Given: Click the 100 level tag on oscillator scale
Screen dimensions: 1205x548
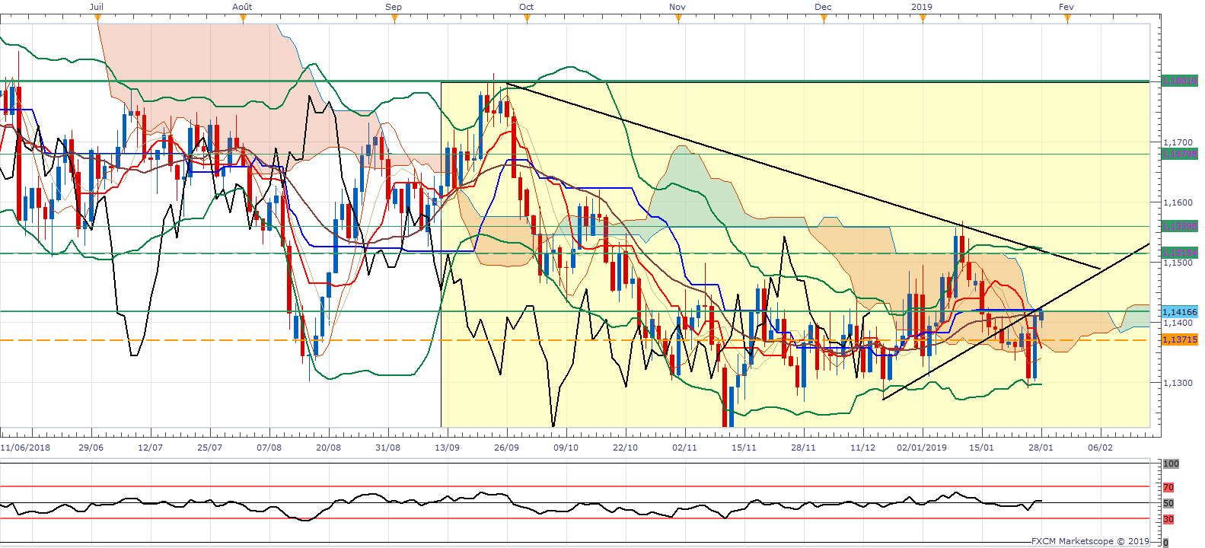Looking at the screenshot, I should click(x=1171, y=464).
